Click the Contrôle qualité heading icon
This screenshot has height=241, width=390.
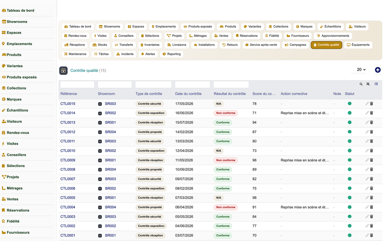[63, 70]
